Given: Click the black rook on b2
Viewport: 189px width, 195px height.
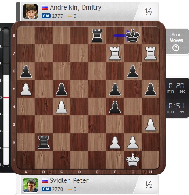Looking at the screenshot, I should [x=44, y=142].
